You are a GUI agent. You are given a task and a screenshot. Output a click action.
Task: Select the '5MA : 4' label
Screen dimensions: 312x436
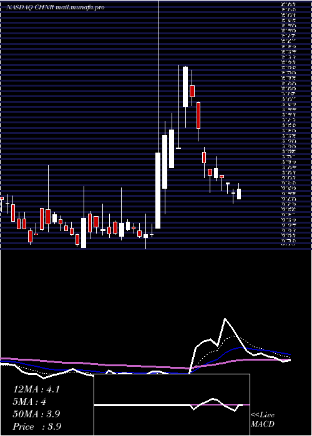[29, 402]
